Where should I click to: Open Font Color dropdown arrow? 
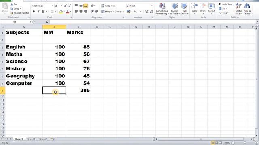click(71, 12)
